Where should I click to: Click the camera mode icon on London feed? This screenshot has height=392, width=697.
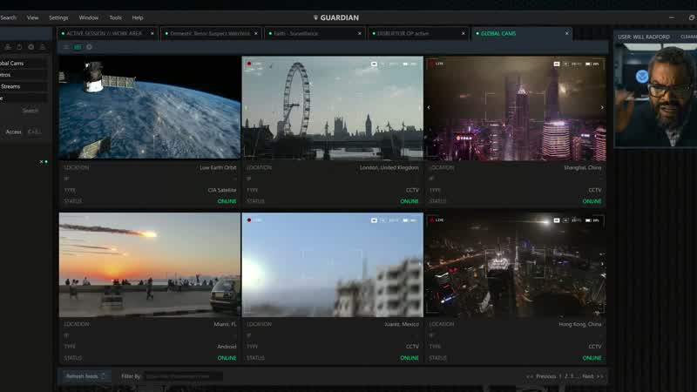[x=374, y=64]
